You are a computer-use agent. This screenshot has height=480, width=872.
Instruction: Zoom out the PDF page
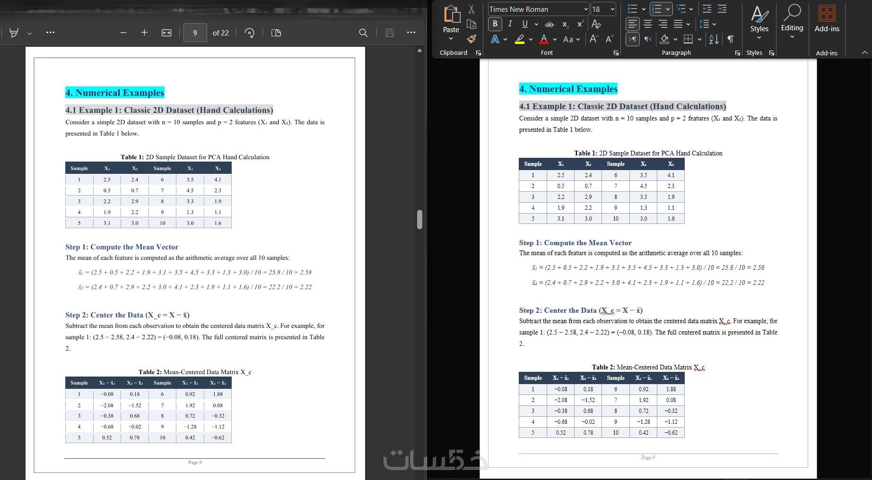123,33
